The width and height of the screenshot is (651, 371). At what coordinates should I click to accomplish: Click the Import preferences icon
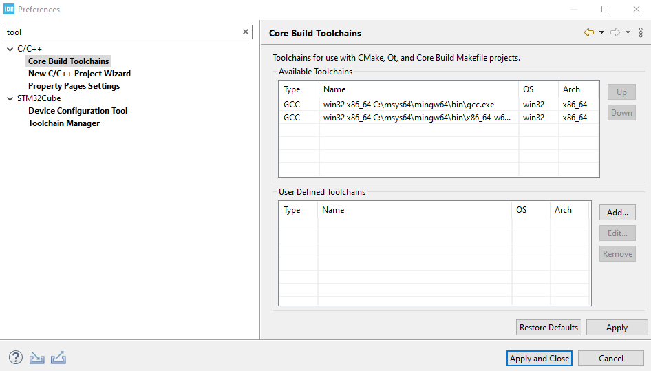coord(37,358)
